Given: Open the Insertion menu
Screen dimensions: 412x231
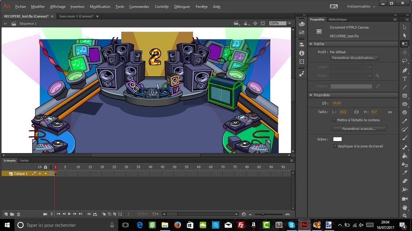Looking at the screenshot, I should coord(77,6).
